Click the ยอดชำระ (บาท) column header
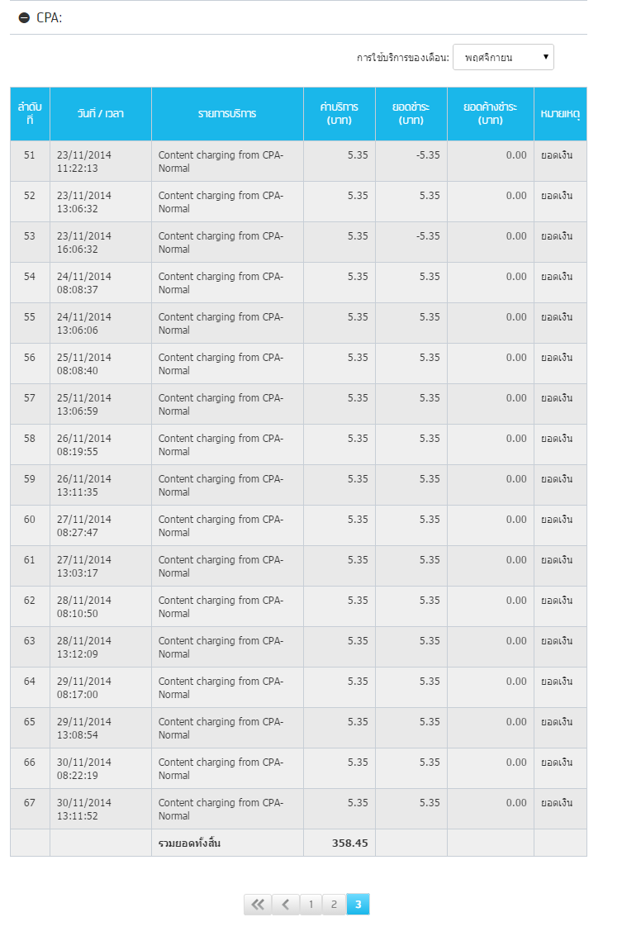This screenshot has height=936, width=622. [x=411, y=113]
